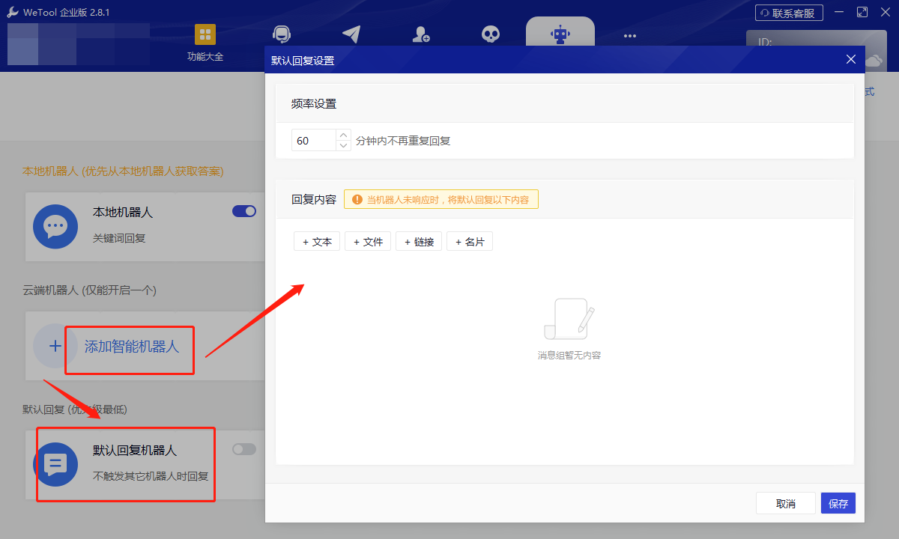The height and width of the screenshot is (539, 899).
Task: Click the 分钟内不再重复回复 label
Action: (x=403, y=141)
